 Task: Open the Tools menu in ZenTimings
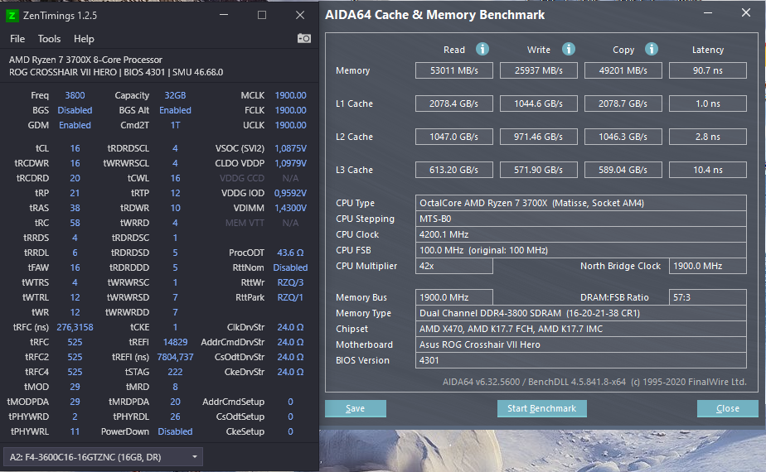pos(49,39)
